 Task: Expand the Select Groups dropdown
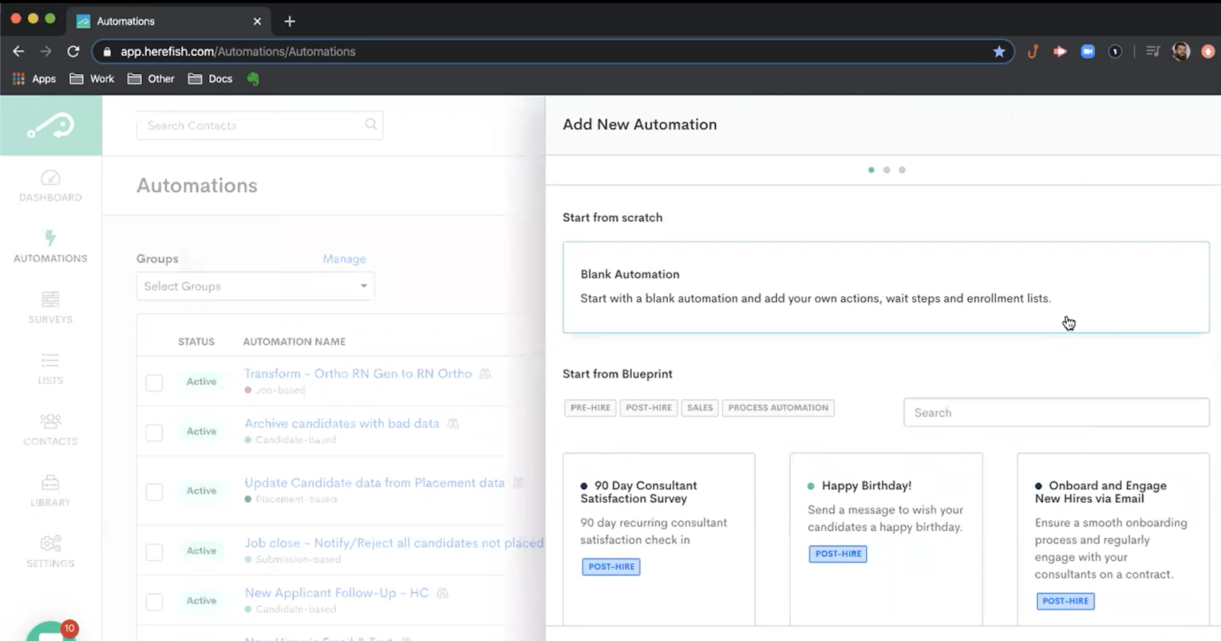point(255,286)
